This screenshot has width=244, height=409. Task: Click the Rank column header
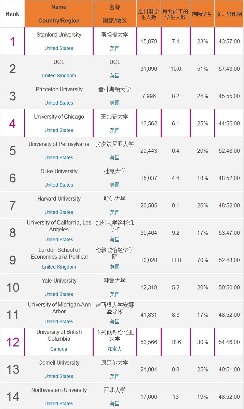[x=12, y=14]
